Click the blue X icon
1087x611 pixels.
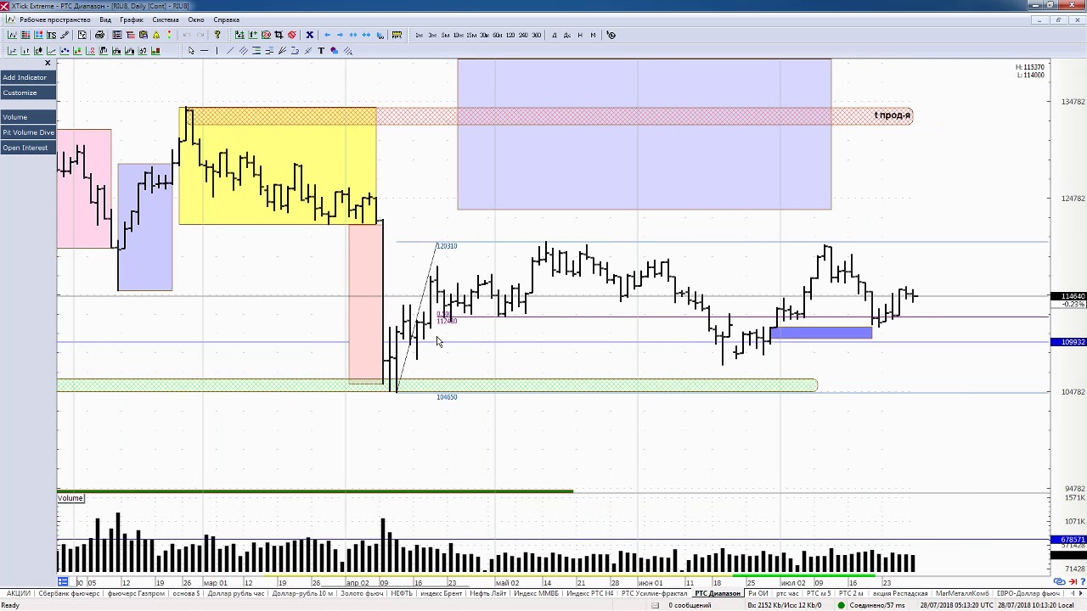pos(309,35)
